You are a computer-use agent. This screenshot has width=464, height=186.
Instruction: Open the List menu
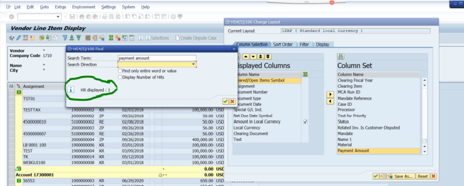(x=17, y=7)
